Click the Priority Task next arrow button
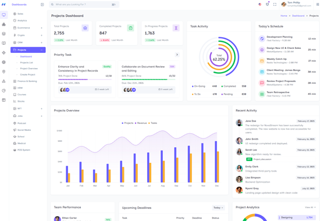 [177, 55]
